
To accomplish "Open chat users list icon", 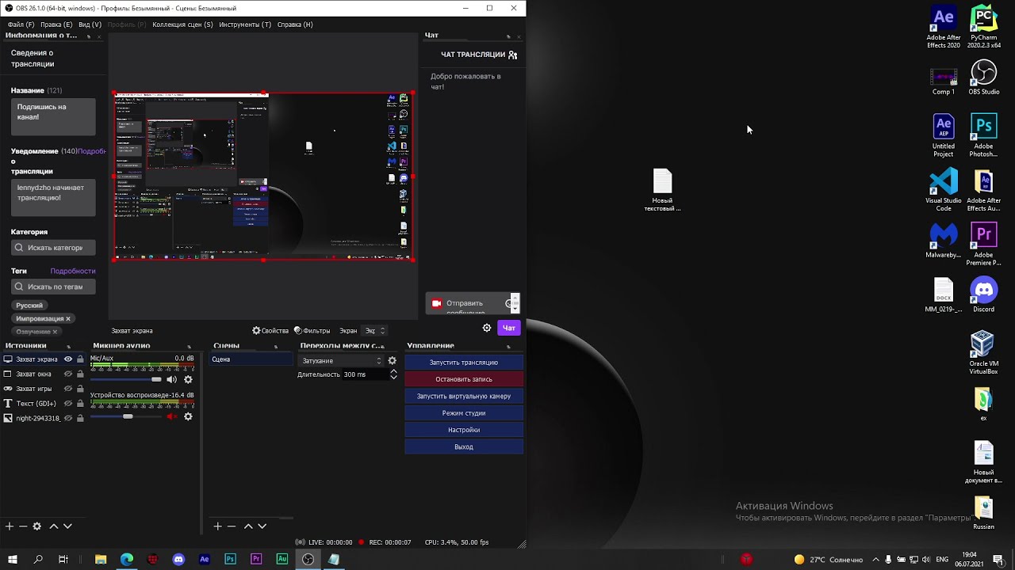I will click(x=513, y=55).
